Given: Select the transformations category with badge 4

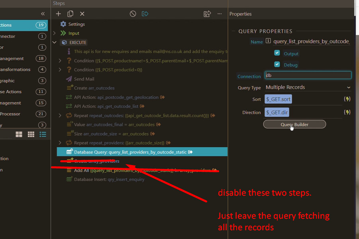Looking at the screenshot, I should coord(24,70).
